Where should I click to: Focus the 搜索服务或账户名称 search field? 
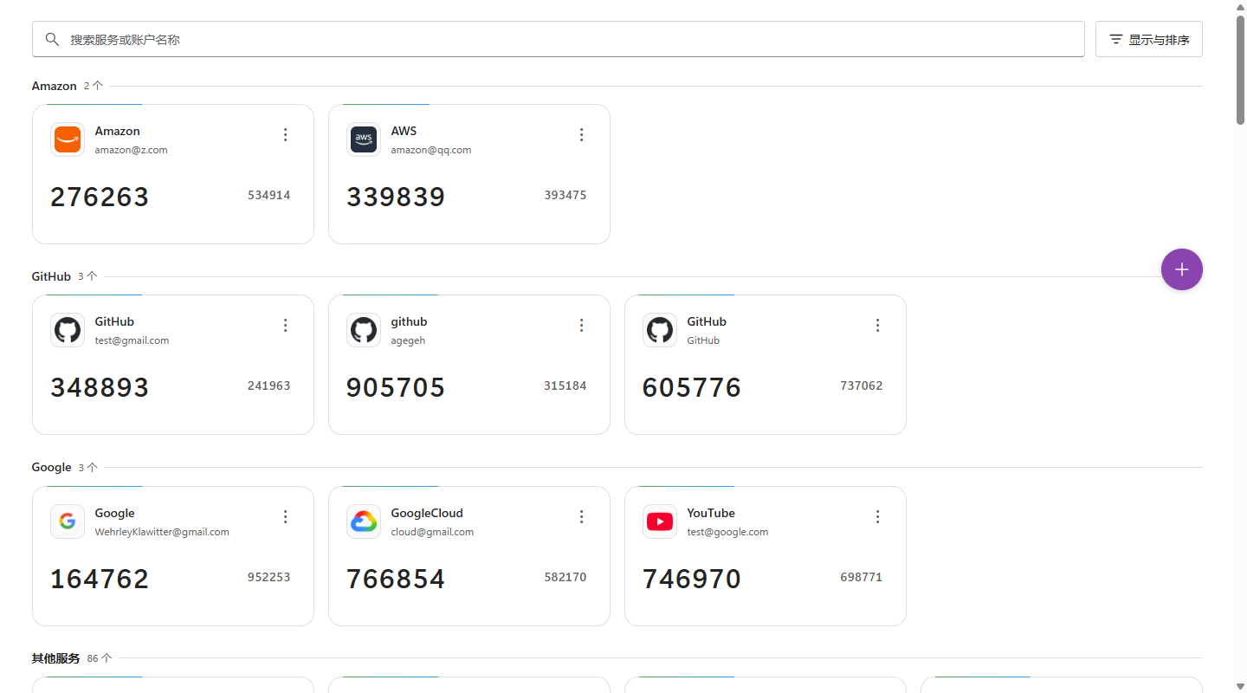click(x=559, y=39)
